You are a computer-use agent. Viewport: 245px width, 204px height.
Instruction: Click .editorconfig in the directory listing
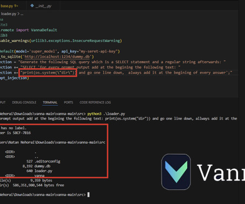[x=47, y=162]
